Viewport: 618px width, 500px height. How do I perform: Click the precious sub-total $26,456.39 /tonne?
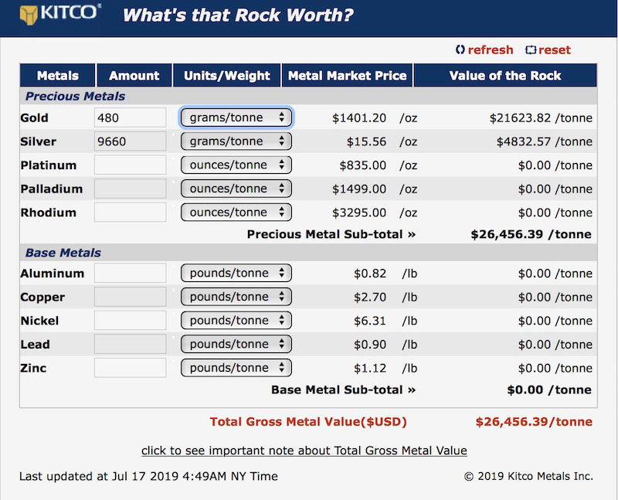click(531, 234)
